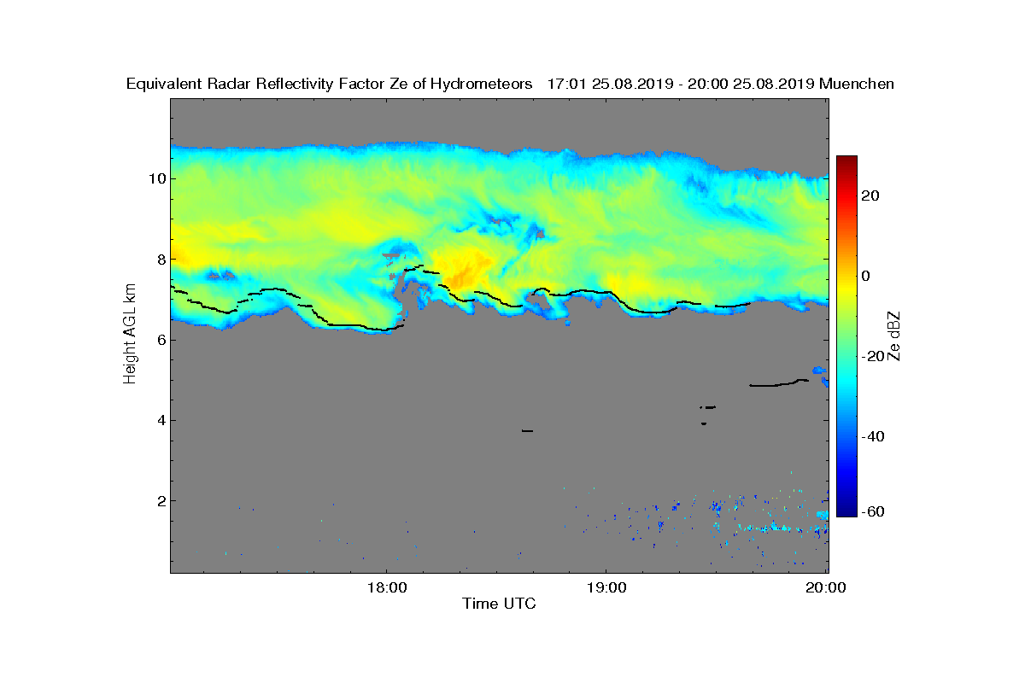This screenshot has width=1025, height=683.
Task: Click the height tick label 10
Action: click(x=155, y=178)
